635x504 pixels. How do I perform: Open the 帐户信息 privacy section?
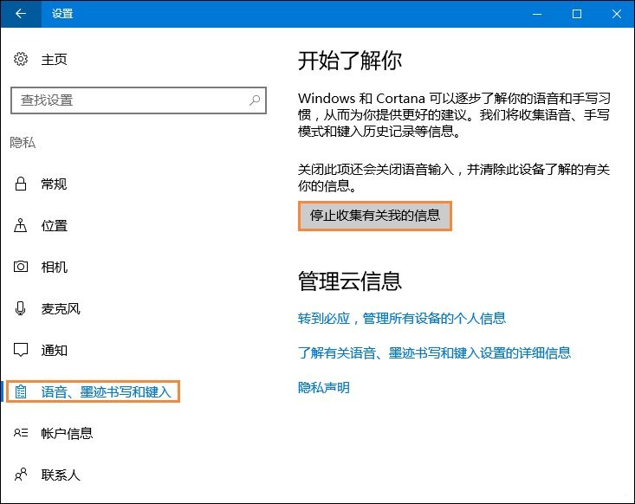click(x=67, y=433)
